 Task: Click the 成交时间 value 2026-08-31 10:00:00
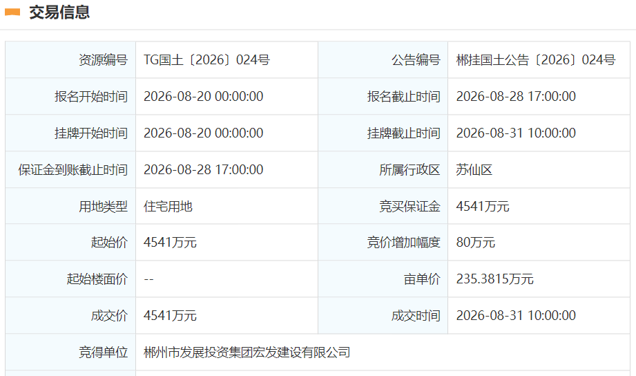516,315
